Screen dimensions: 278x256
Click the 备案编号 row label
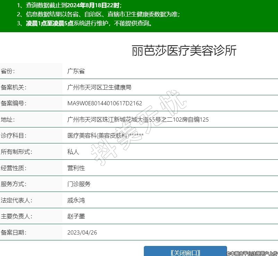coord(14,103)
